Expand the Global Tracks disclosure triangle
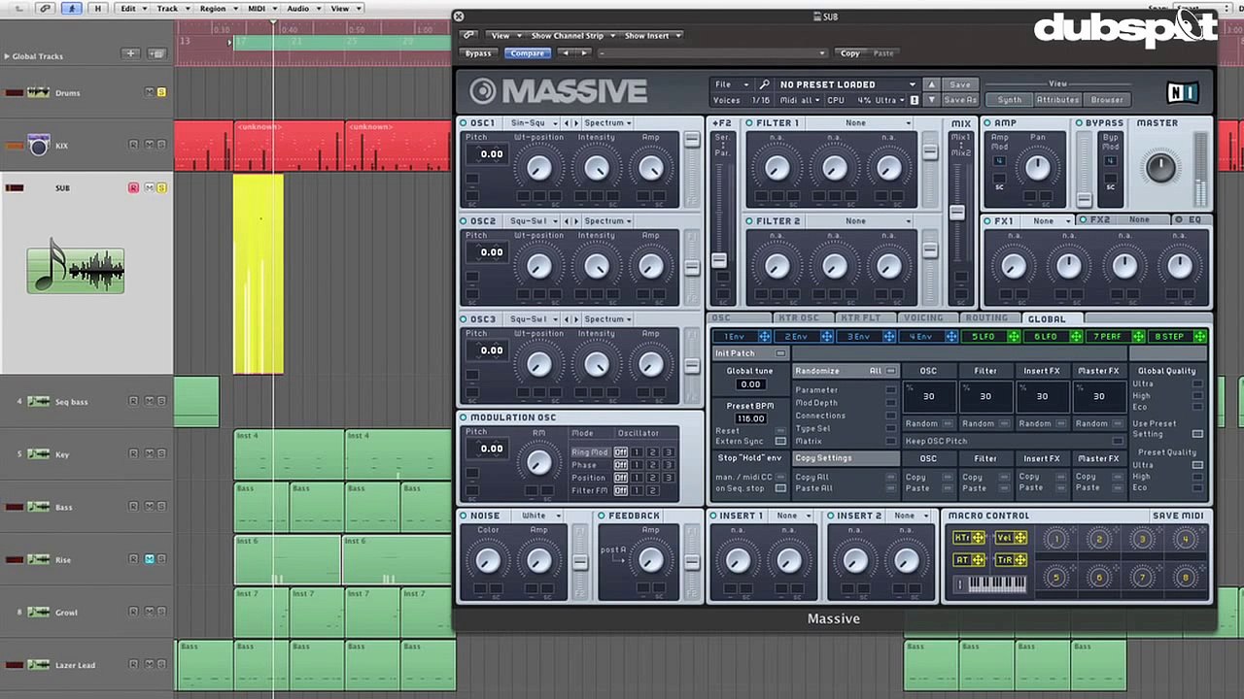 [x=8, y=56]
